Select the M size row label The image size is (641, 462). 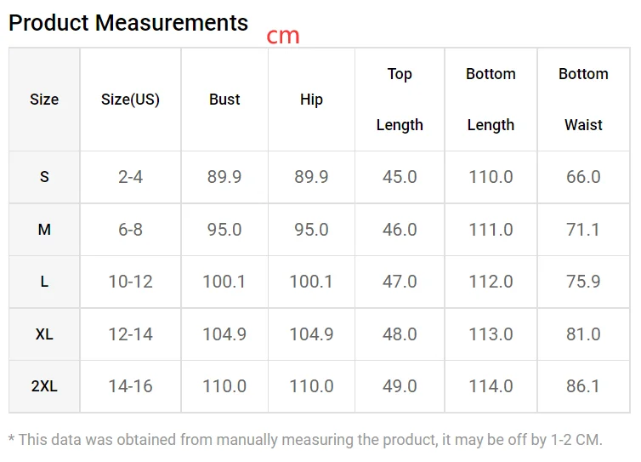[44, 230]
